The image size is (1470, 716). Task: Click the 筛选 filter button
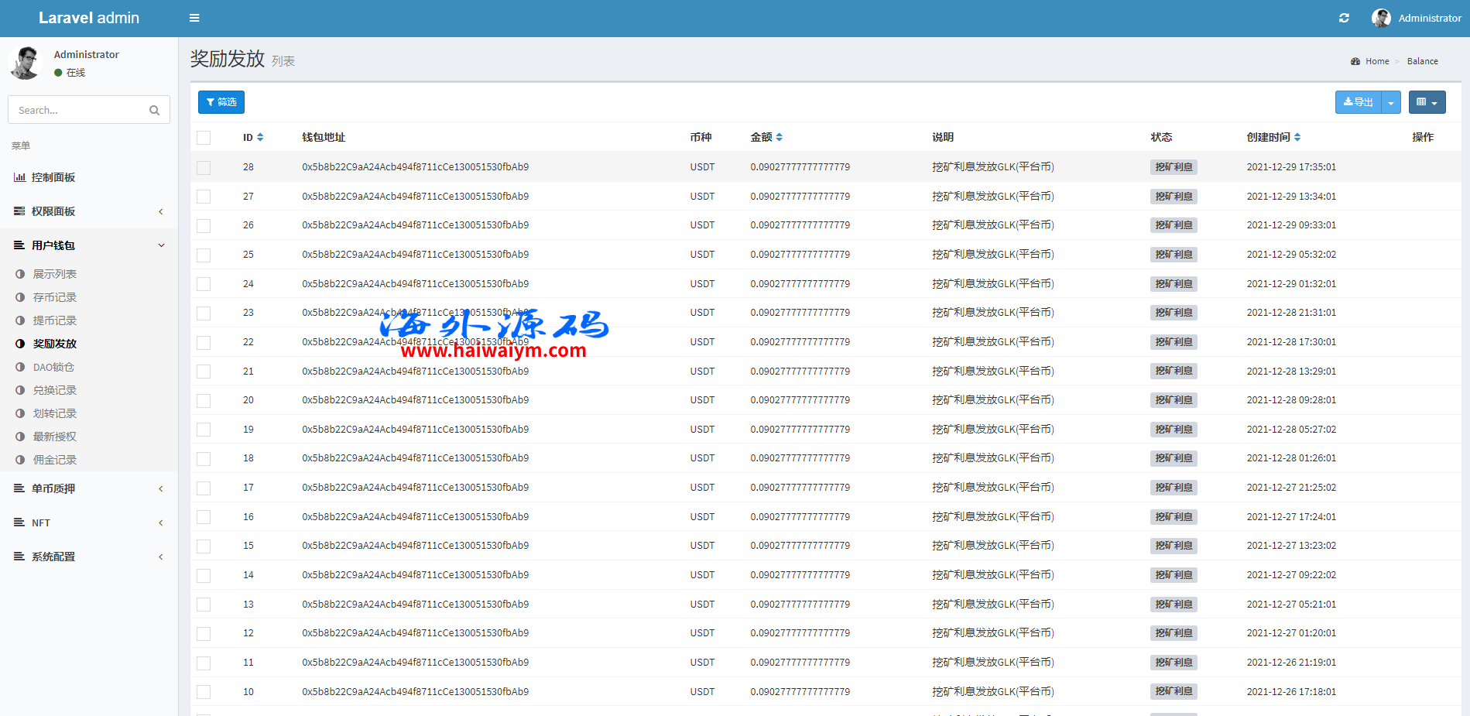[x=221, y=102]
